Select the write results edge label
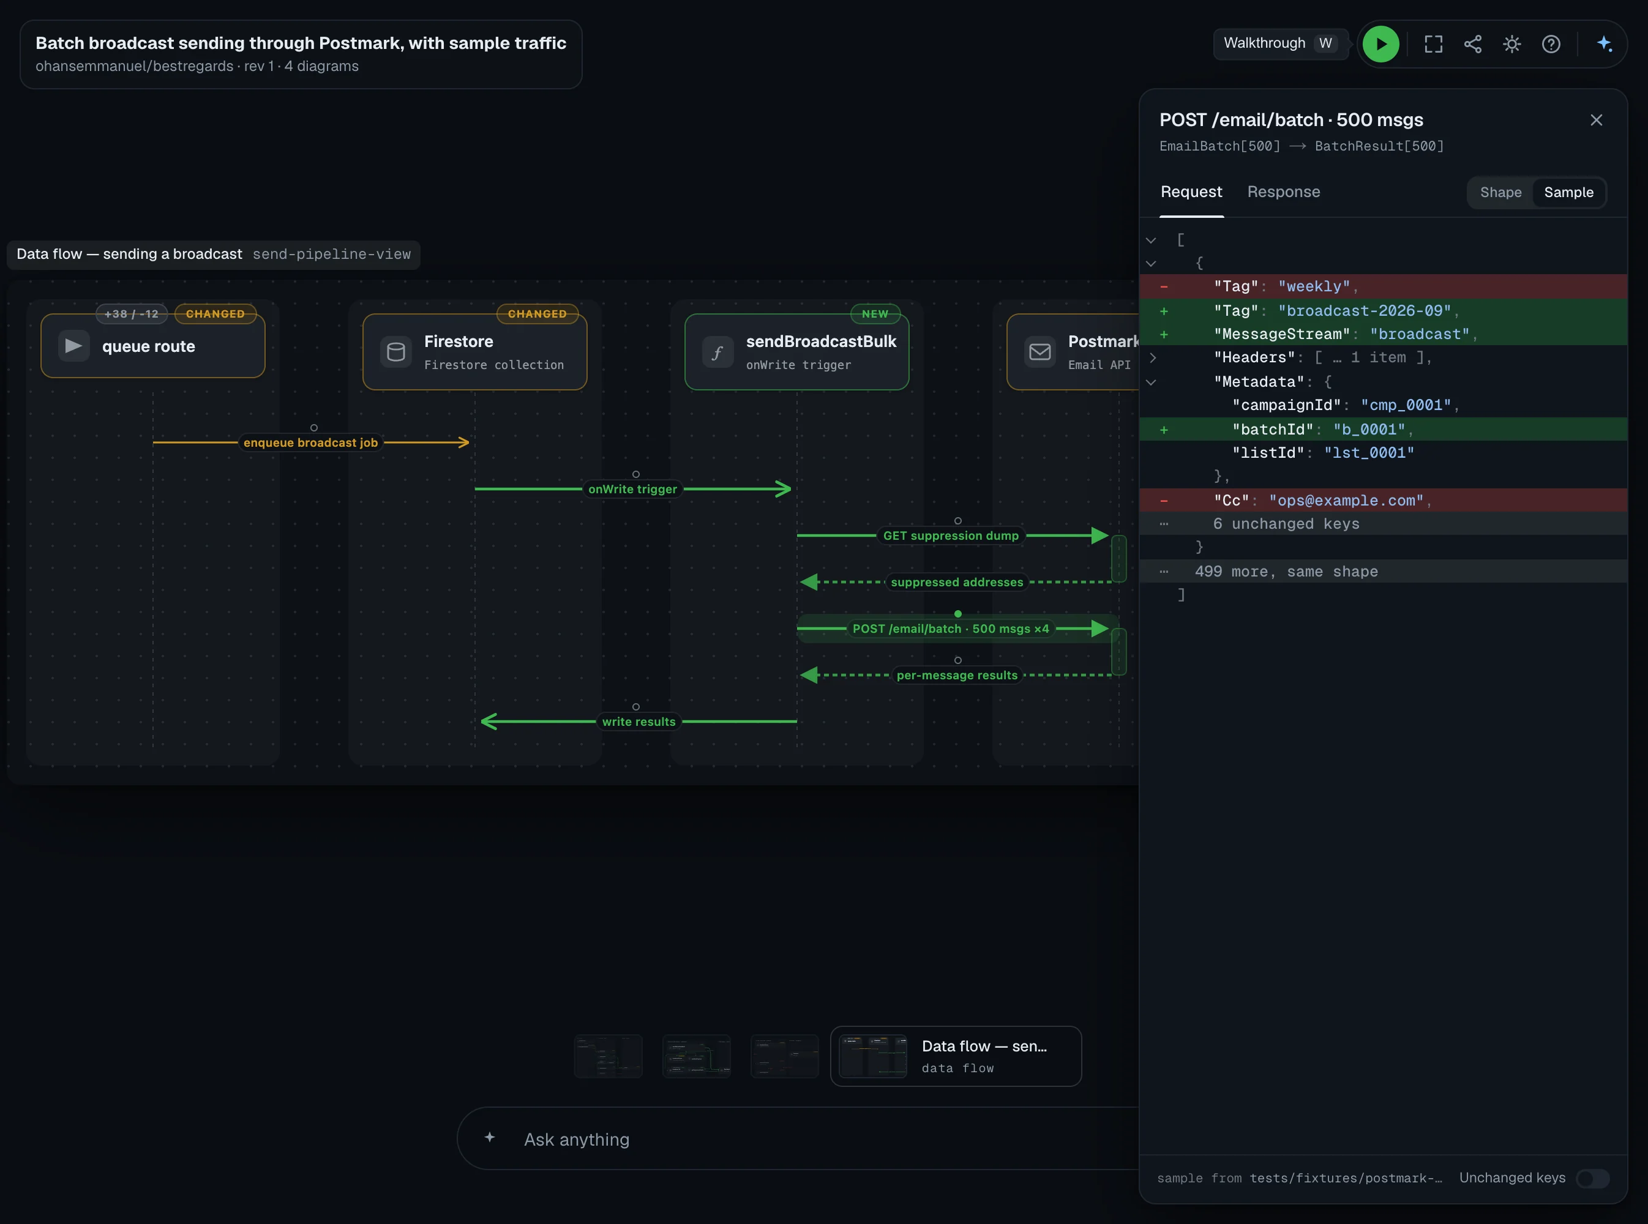Image resolution: width=1648 pixels, height=1224 pixels. pos(639,722)
